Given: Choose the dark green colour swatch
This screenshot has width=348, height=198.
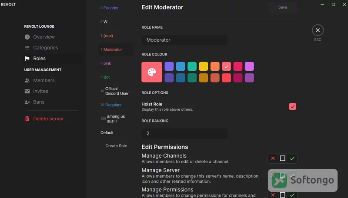Looking at the screenshot, I should (192, 78).
